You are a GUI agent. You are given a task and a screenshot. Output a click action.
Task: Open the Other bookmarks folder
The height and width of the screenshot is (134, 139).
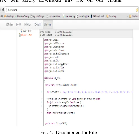coord(134,16)
